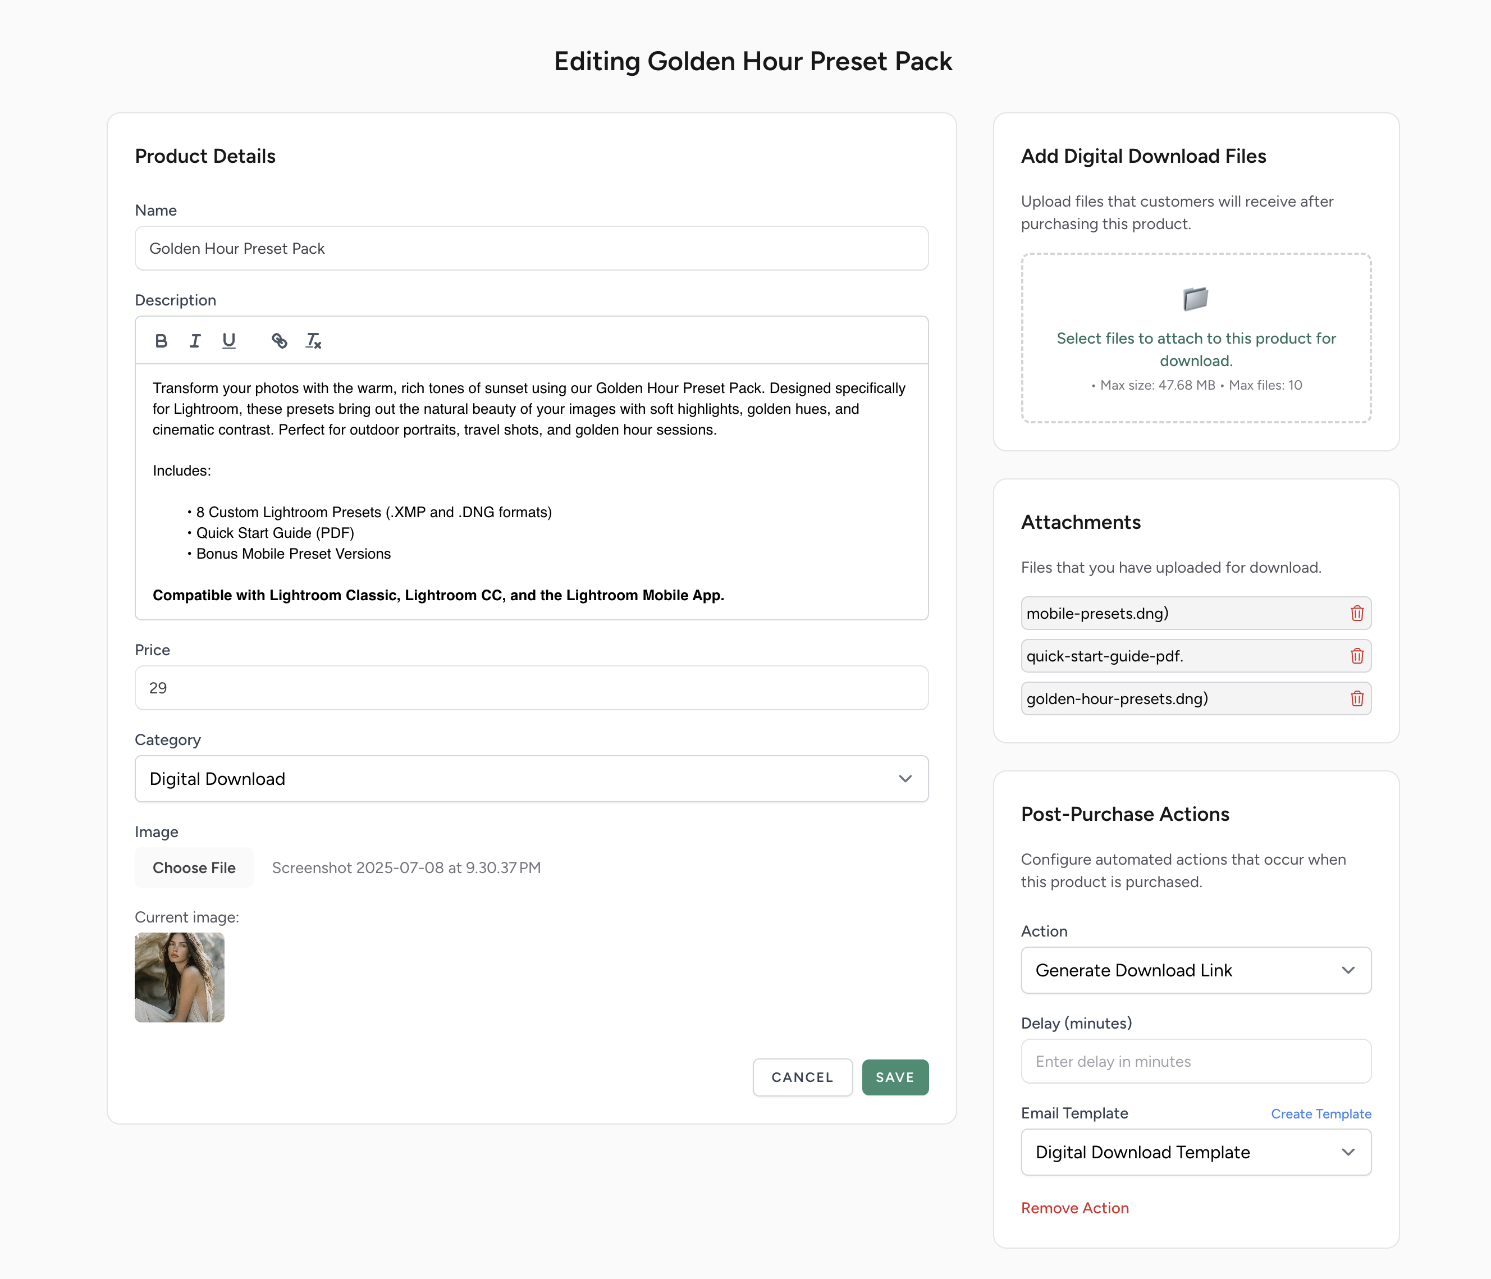Click Choose File for product image

pyautogui.click(x=194, y=867)
